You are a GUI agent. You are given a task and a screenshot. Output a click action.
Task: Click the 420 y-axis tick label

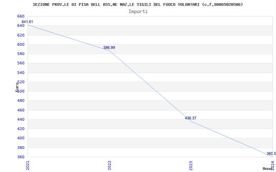click(x=21, y=129)
